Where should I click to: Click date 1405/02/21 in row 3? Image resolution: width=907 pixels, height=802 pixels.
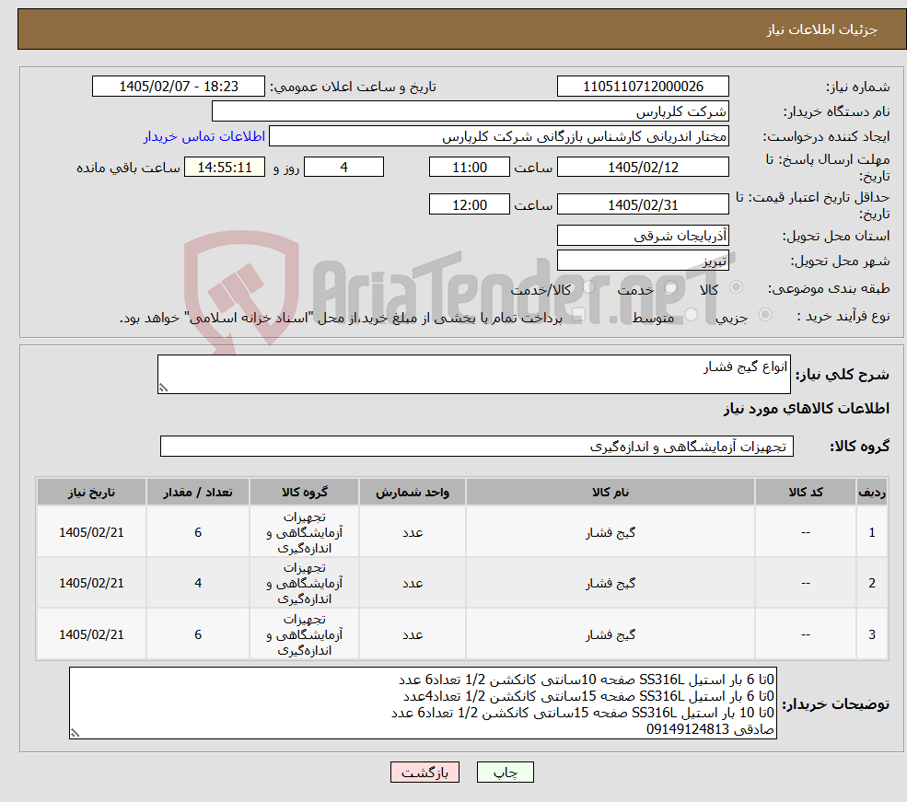tap(91, 635)
